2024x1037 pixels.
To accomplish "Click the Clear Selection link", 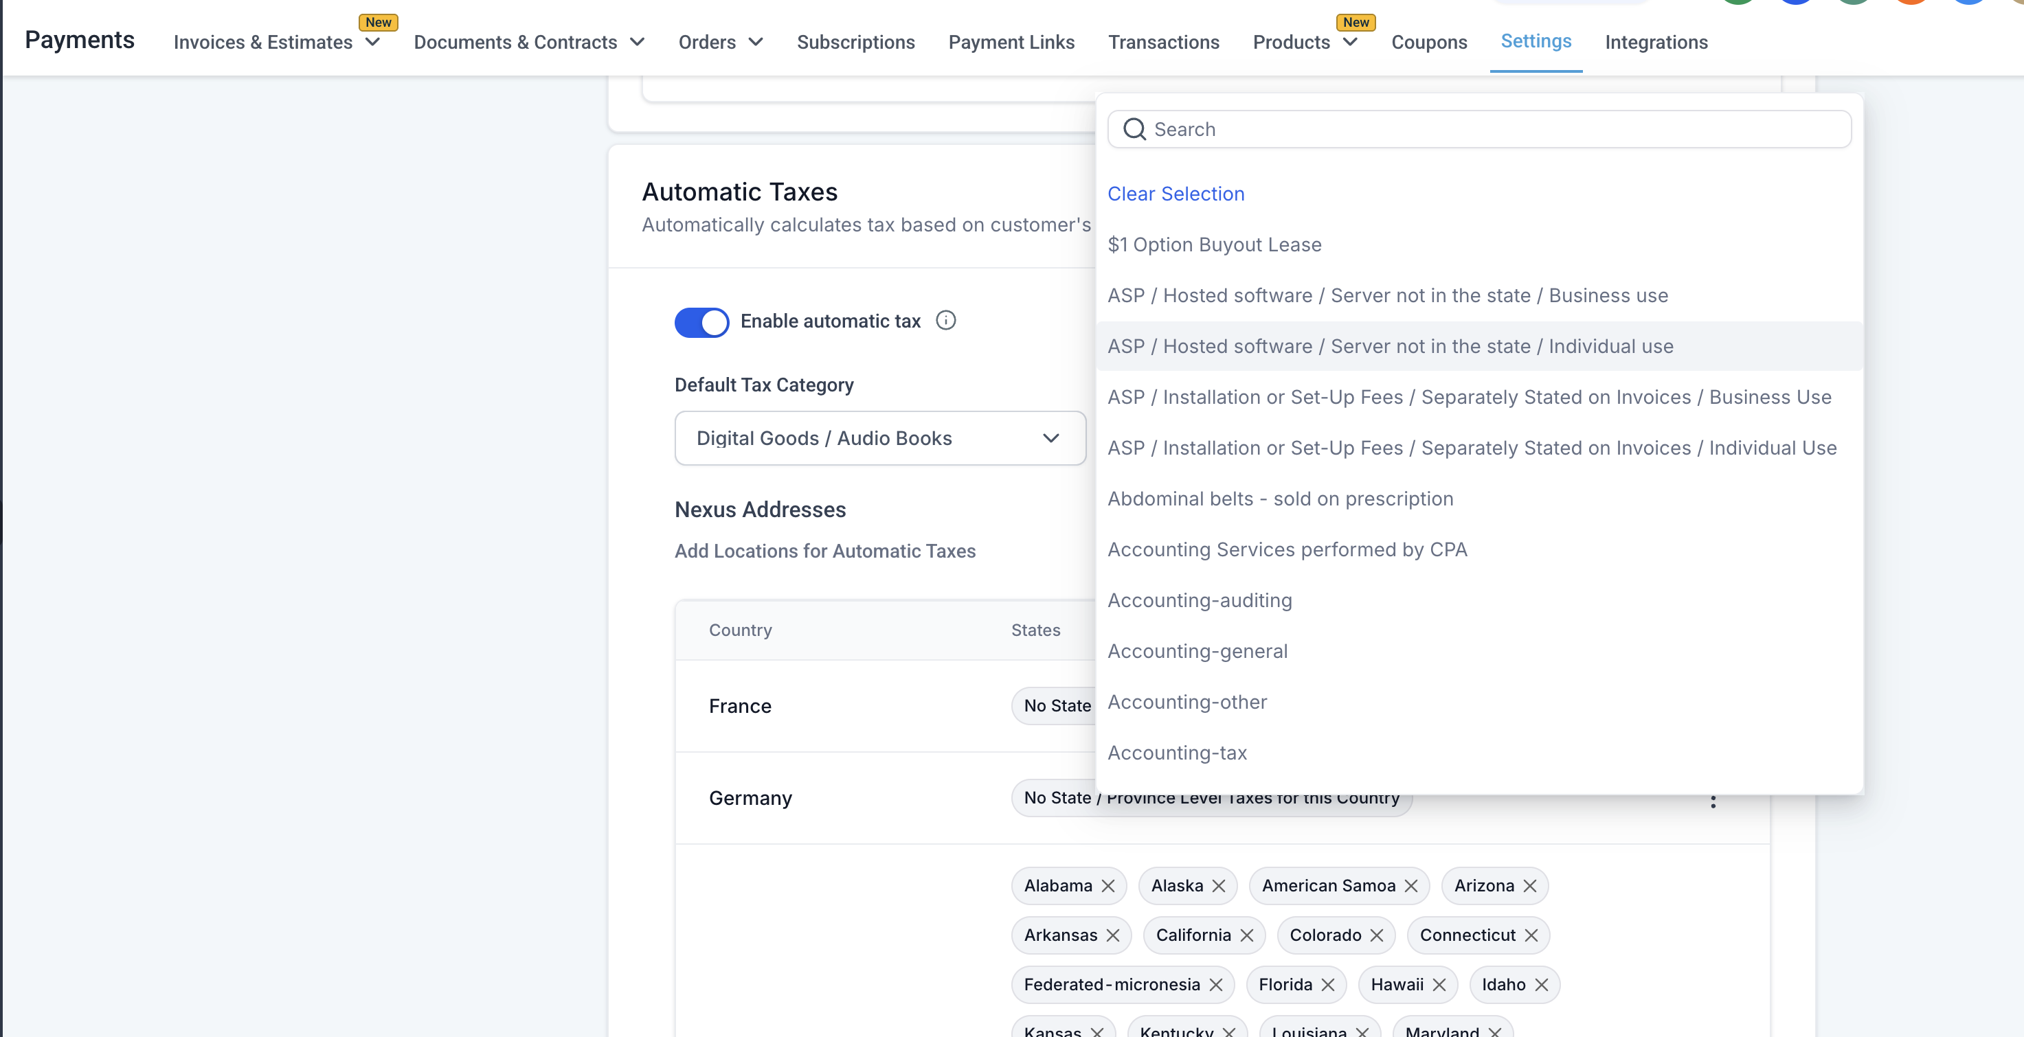I will [1176, 194].
